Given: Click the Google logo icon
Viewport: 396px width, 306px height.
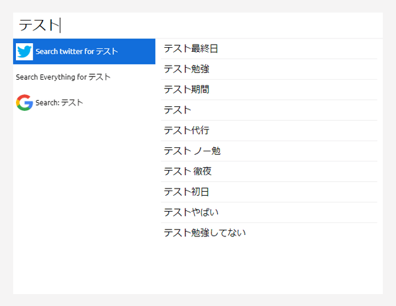Looking at the screenshot, I should tap(24, 103).
